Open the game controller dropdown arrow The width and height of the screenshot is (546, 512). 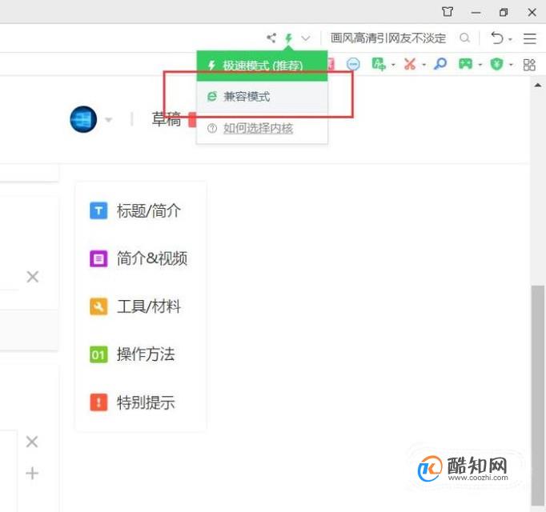480,65
